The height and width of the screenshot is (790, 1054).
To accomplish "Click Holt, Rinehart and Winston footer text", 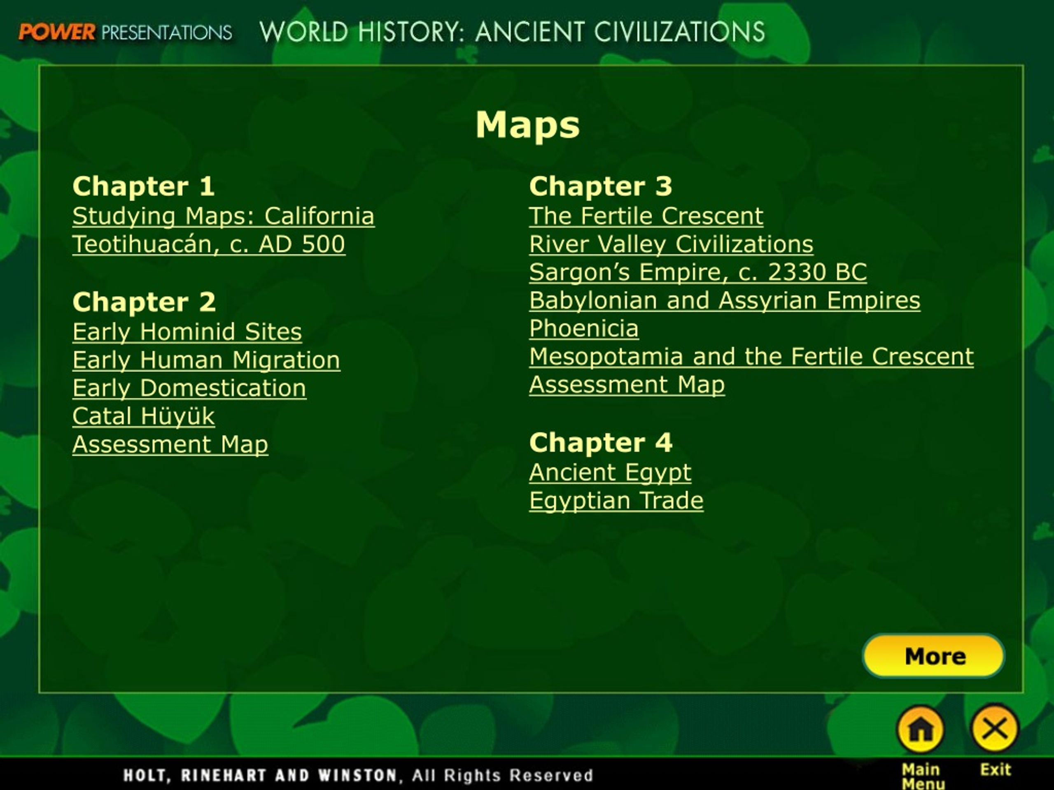I will pyautogui.click(x=358, y=775).
